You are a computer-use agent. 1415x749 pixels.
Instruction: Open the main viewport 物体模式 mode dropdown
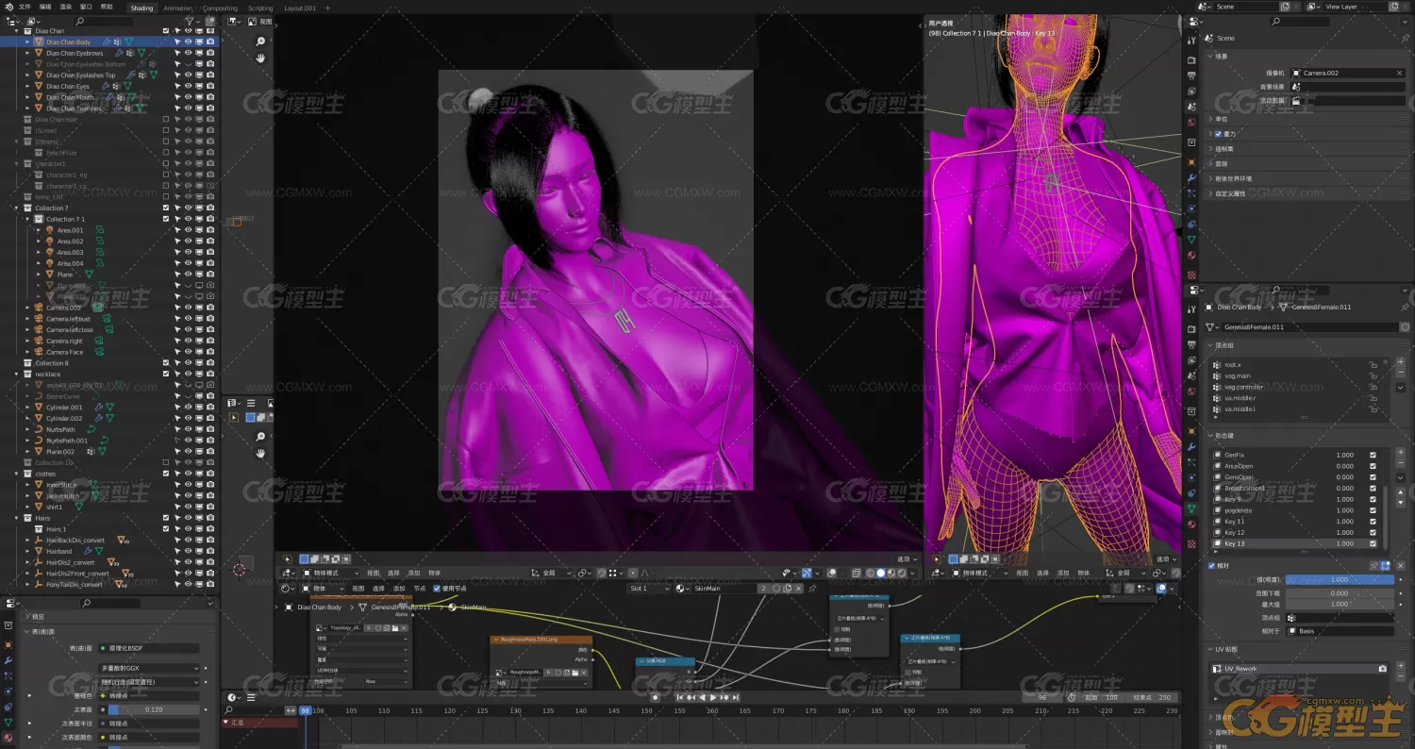pyautogui.click(x=330, y=573)
